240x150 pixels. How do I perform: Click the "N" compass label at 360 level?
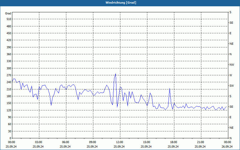tap(230, 54)
